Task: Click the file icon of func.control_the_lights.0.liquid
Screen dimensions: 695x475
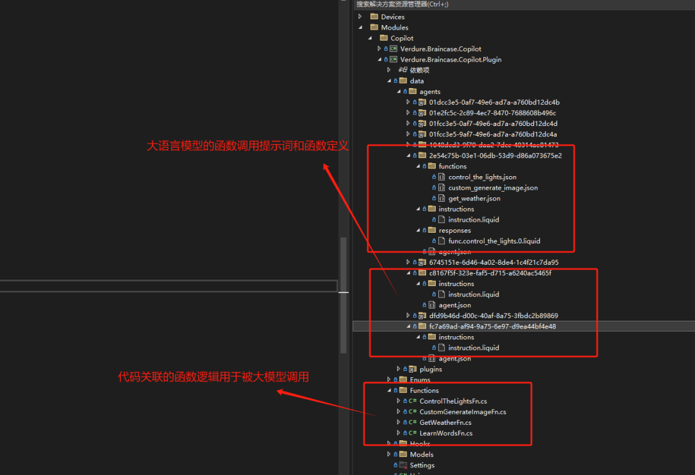Action: pos(441,241)
